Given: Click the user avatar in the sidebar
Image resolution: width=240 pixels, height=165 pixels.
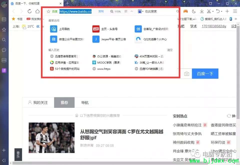Looking at the screenshot, I should tap(4, 4).
